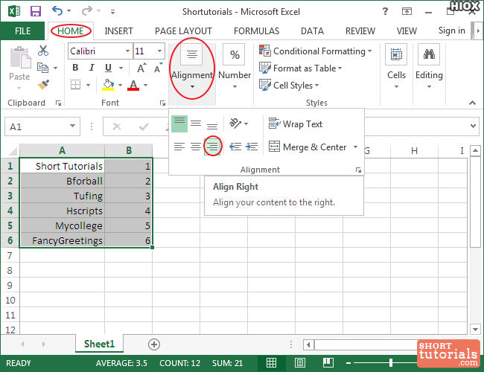Switch to Page Layout view in status bar
The height and width of the screenshot is (372, 484).
click(300, 363)
